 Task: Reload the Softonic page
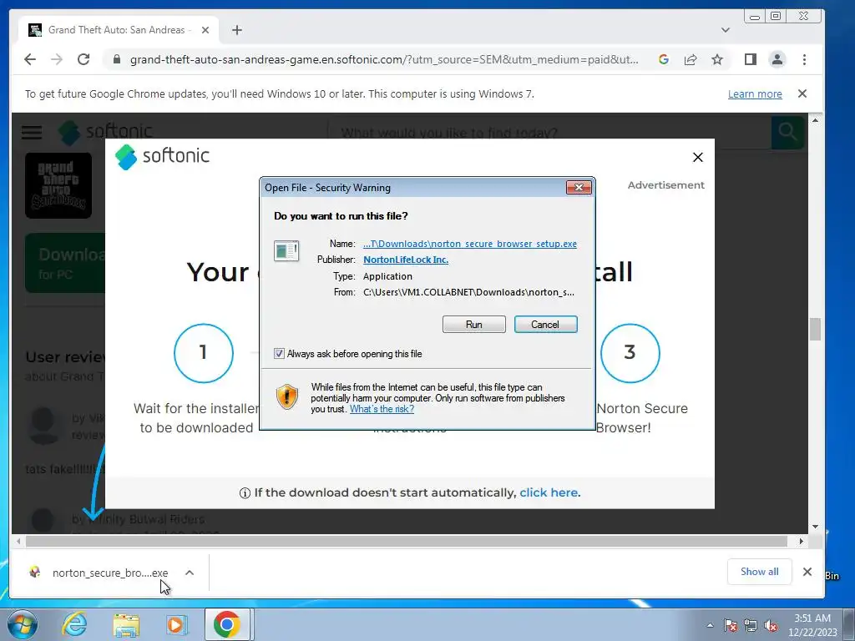point(83,59)
